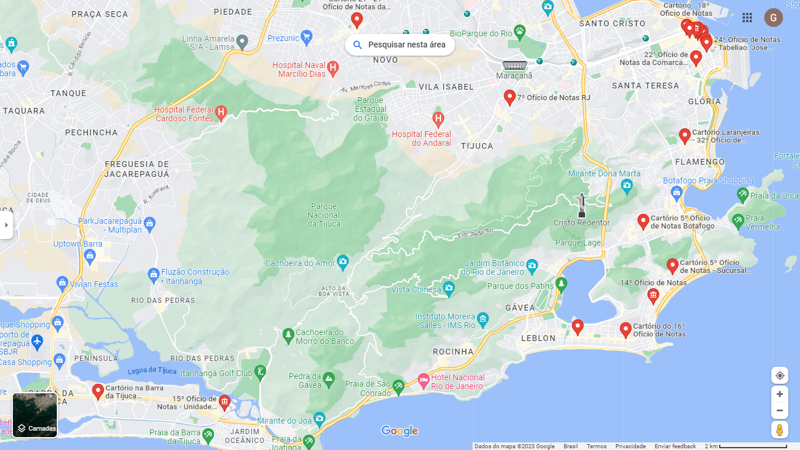Click the Cartório do 16º Ofício pin
This screenshot has width=800, height=450.
tap(625, 330)
